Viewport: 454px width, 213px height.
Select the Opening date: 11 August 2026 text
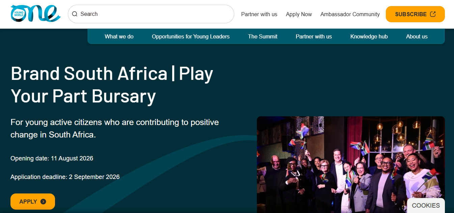coord(52,158)
